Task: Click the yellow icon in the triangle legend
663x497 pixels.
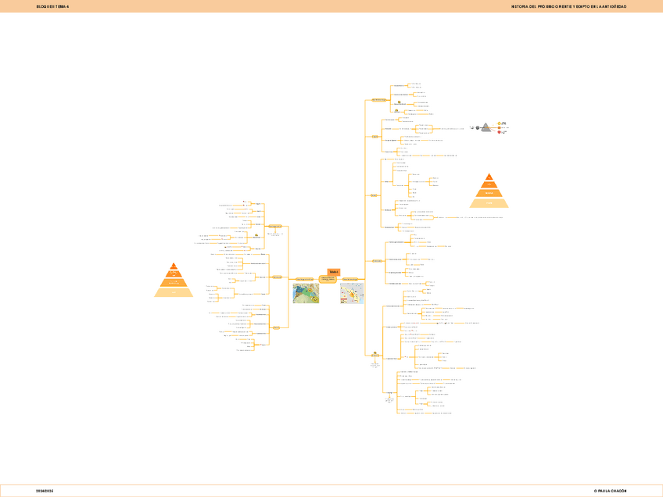Action: (500, 123)
